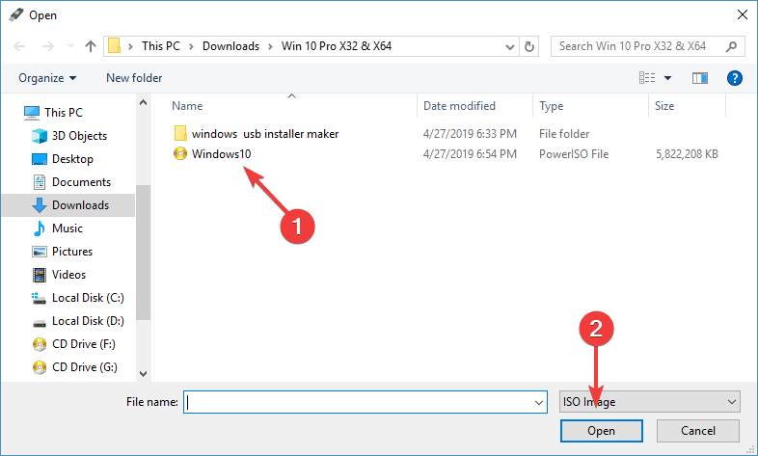This screenshot has height=456, width=758.
Task: Sort by the Name column header
Action: pos(187,106)
